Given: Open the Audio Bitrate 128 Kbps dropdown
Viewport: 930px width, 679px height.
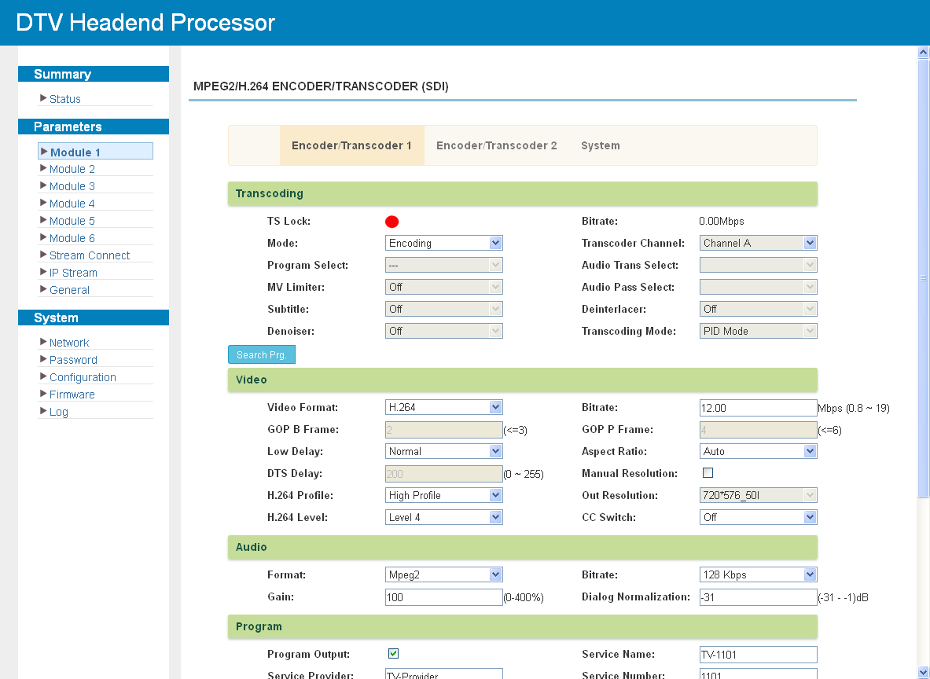Looking at the screenshot, I should click(758, 574).
